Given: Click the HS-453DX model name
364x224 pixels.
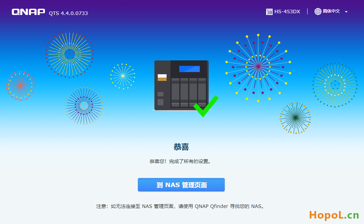Looking at the screenshot, I should [x=287, y=11].
